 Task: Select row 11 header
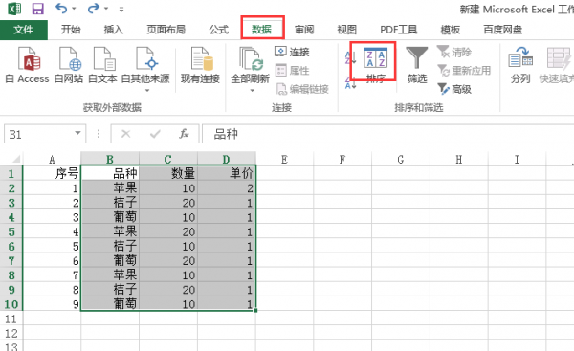pyautogui.click(x=11, y=318)
